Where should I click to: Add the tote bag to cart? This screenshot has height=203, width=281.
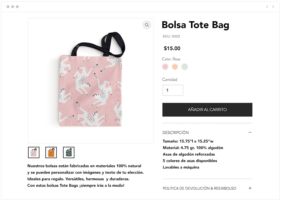[207, 110]
